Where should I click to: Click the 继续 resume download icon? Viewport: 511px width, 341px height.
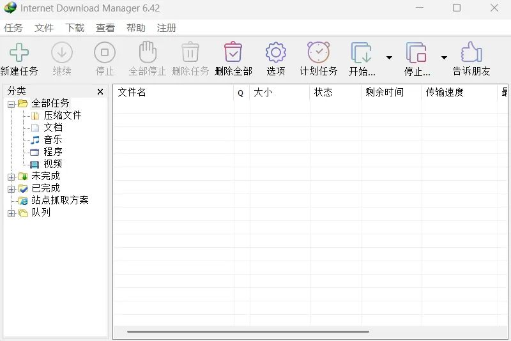point(61,52)
